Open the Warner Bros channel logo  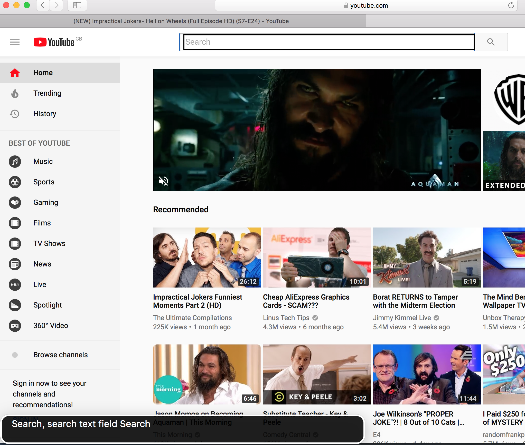pyautogui.click(x=510, y=100)
